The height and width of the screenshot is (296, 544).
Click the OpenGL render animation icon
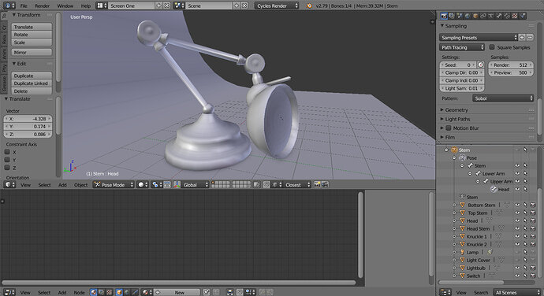point(325,185)
